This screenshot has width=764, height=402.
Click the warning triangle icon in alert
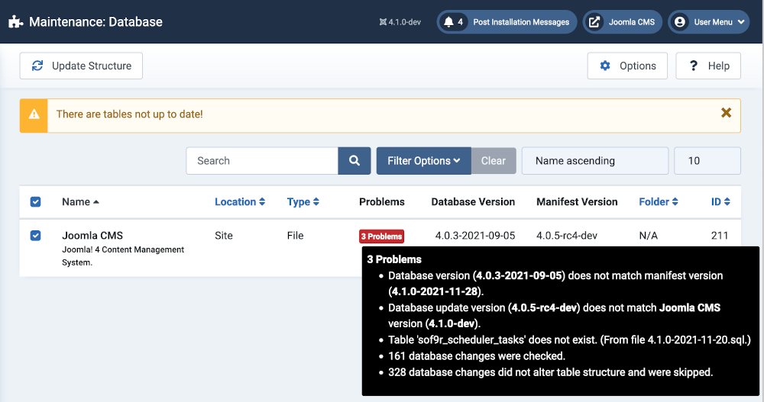[34, 114]
